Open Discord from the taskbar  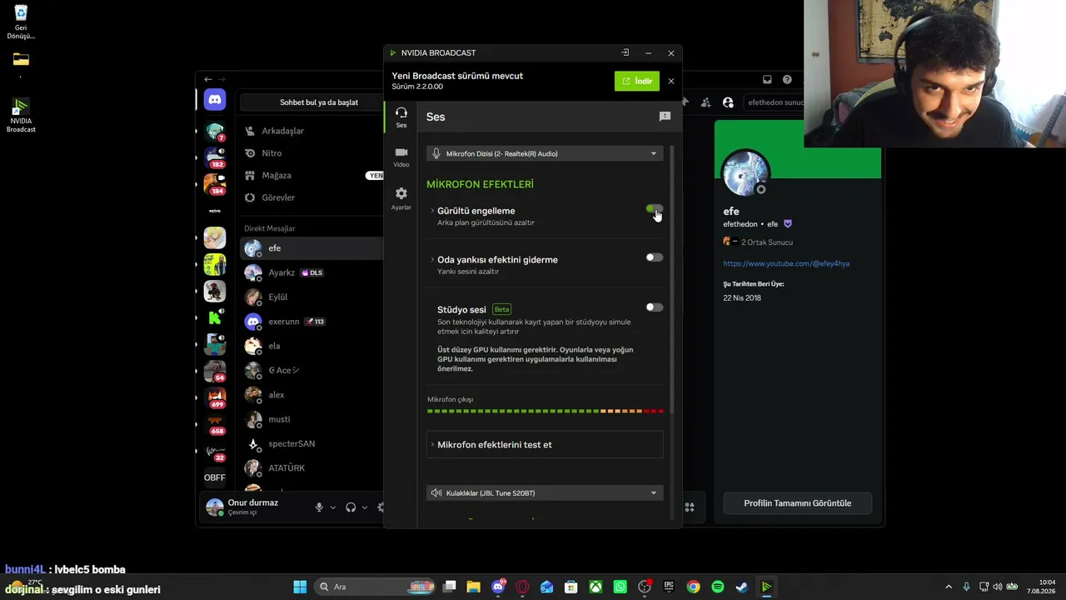(x=498, y=587)
